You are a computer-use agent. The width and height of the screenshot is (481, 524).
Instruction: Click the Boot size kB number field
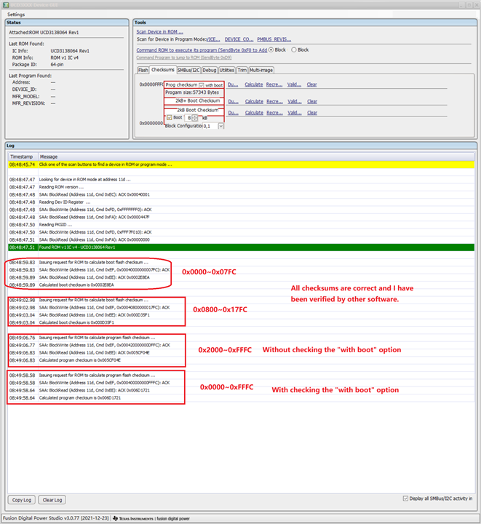[x=188, y=118]
